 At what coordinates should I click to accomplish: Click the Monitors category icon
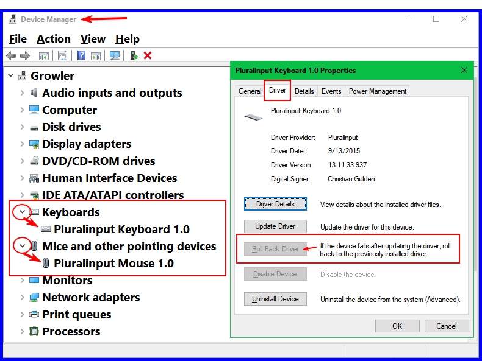[x=34, y=280]
